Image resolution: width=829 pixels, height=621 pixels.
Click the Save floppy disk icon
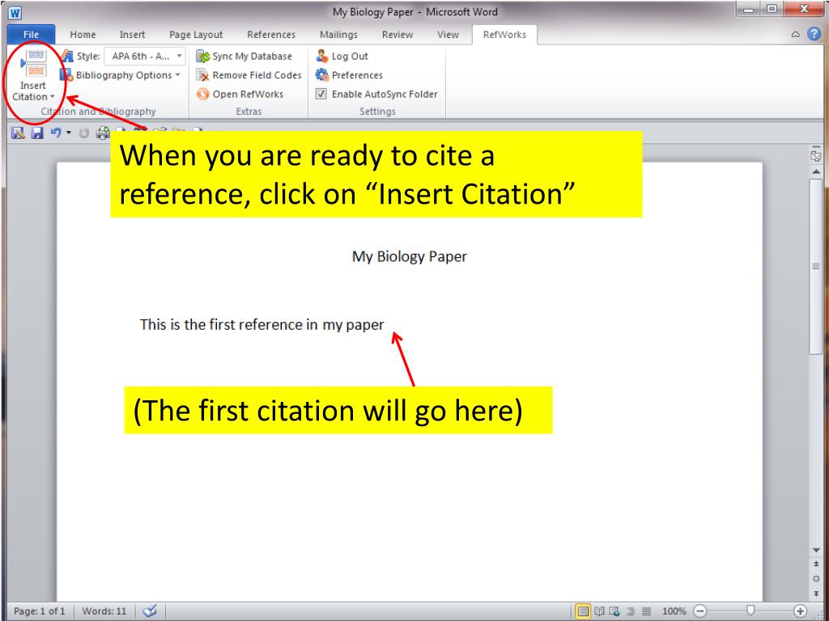coord(36,133)
